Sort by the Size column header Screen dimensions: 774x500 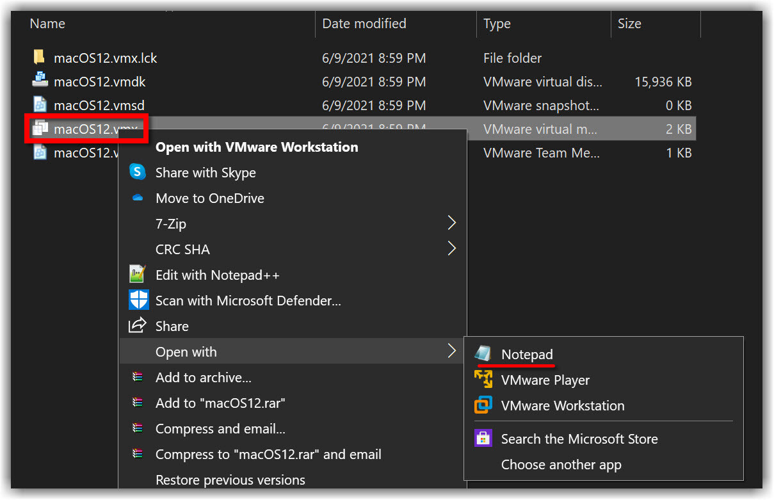629,23
